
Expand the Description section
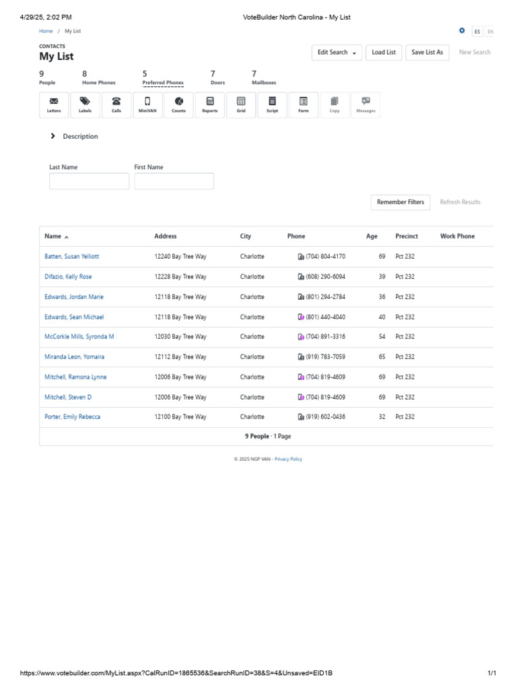[x=74, y=136]
